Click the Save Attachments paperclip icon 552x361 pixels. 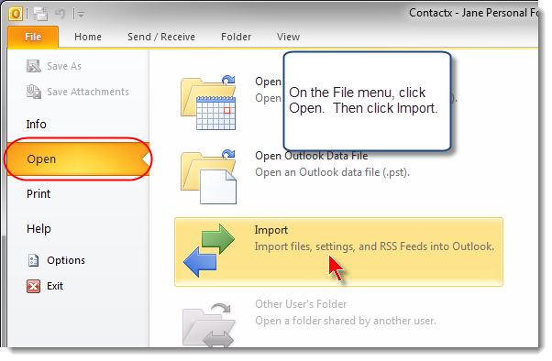point(34,92)
